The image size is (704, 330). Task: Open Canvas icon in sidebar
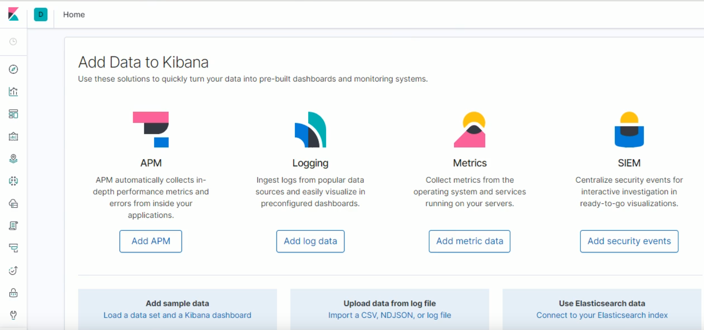pos(13,136)
